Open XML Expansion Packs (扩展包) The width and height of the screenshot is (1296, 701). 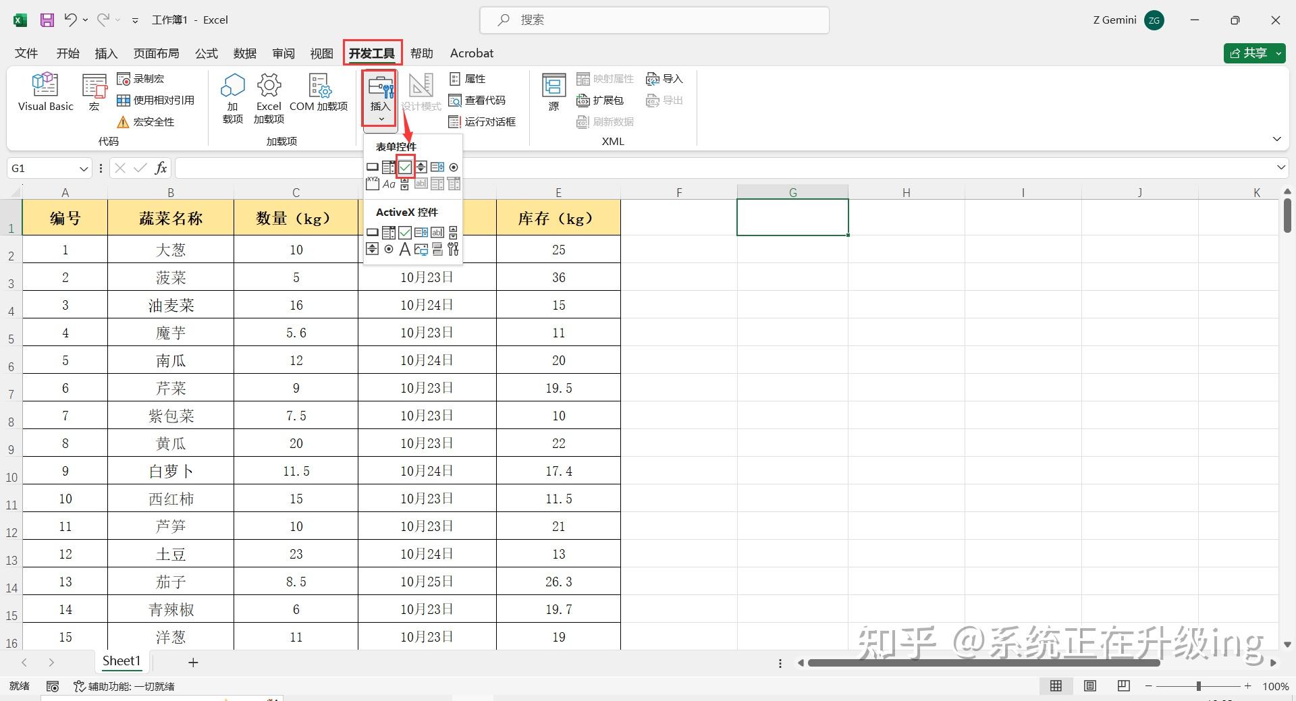point(600,101)
